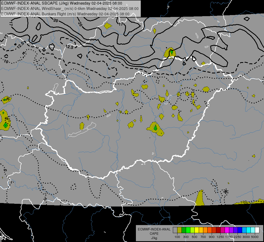The width and height of the screenshot is (264, 242).
Task: Click the orange legend swatch above 700
Action: 205,230
